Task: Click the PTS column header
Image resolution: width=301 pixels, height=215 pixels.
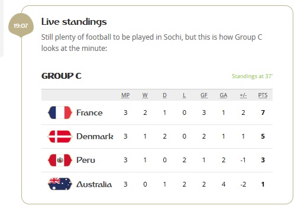Action: [263, 95]
